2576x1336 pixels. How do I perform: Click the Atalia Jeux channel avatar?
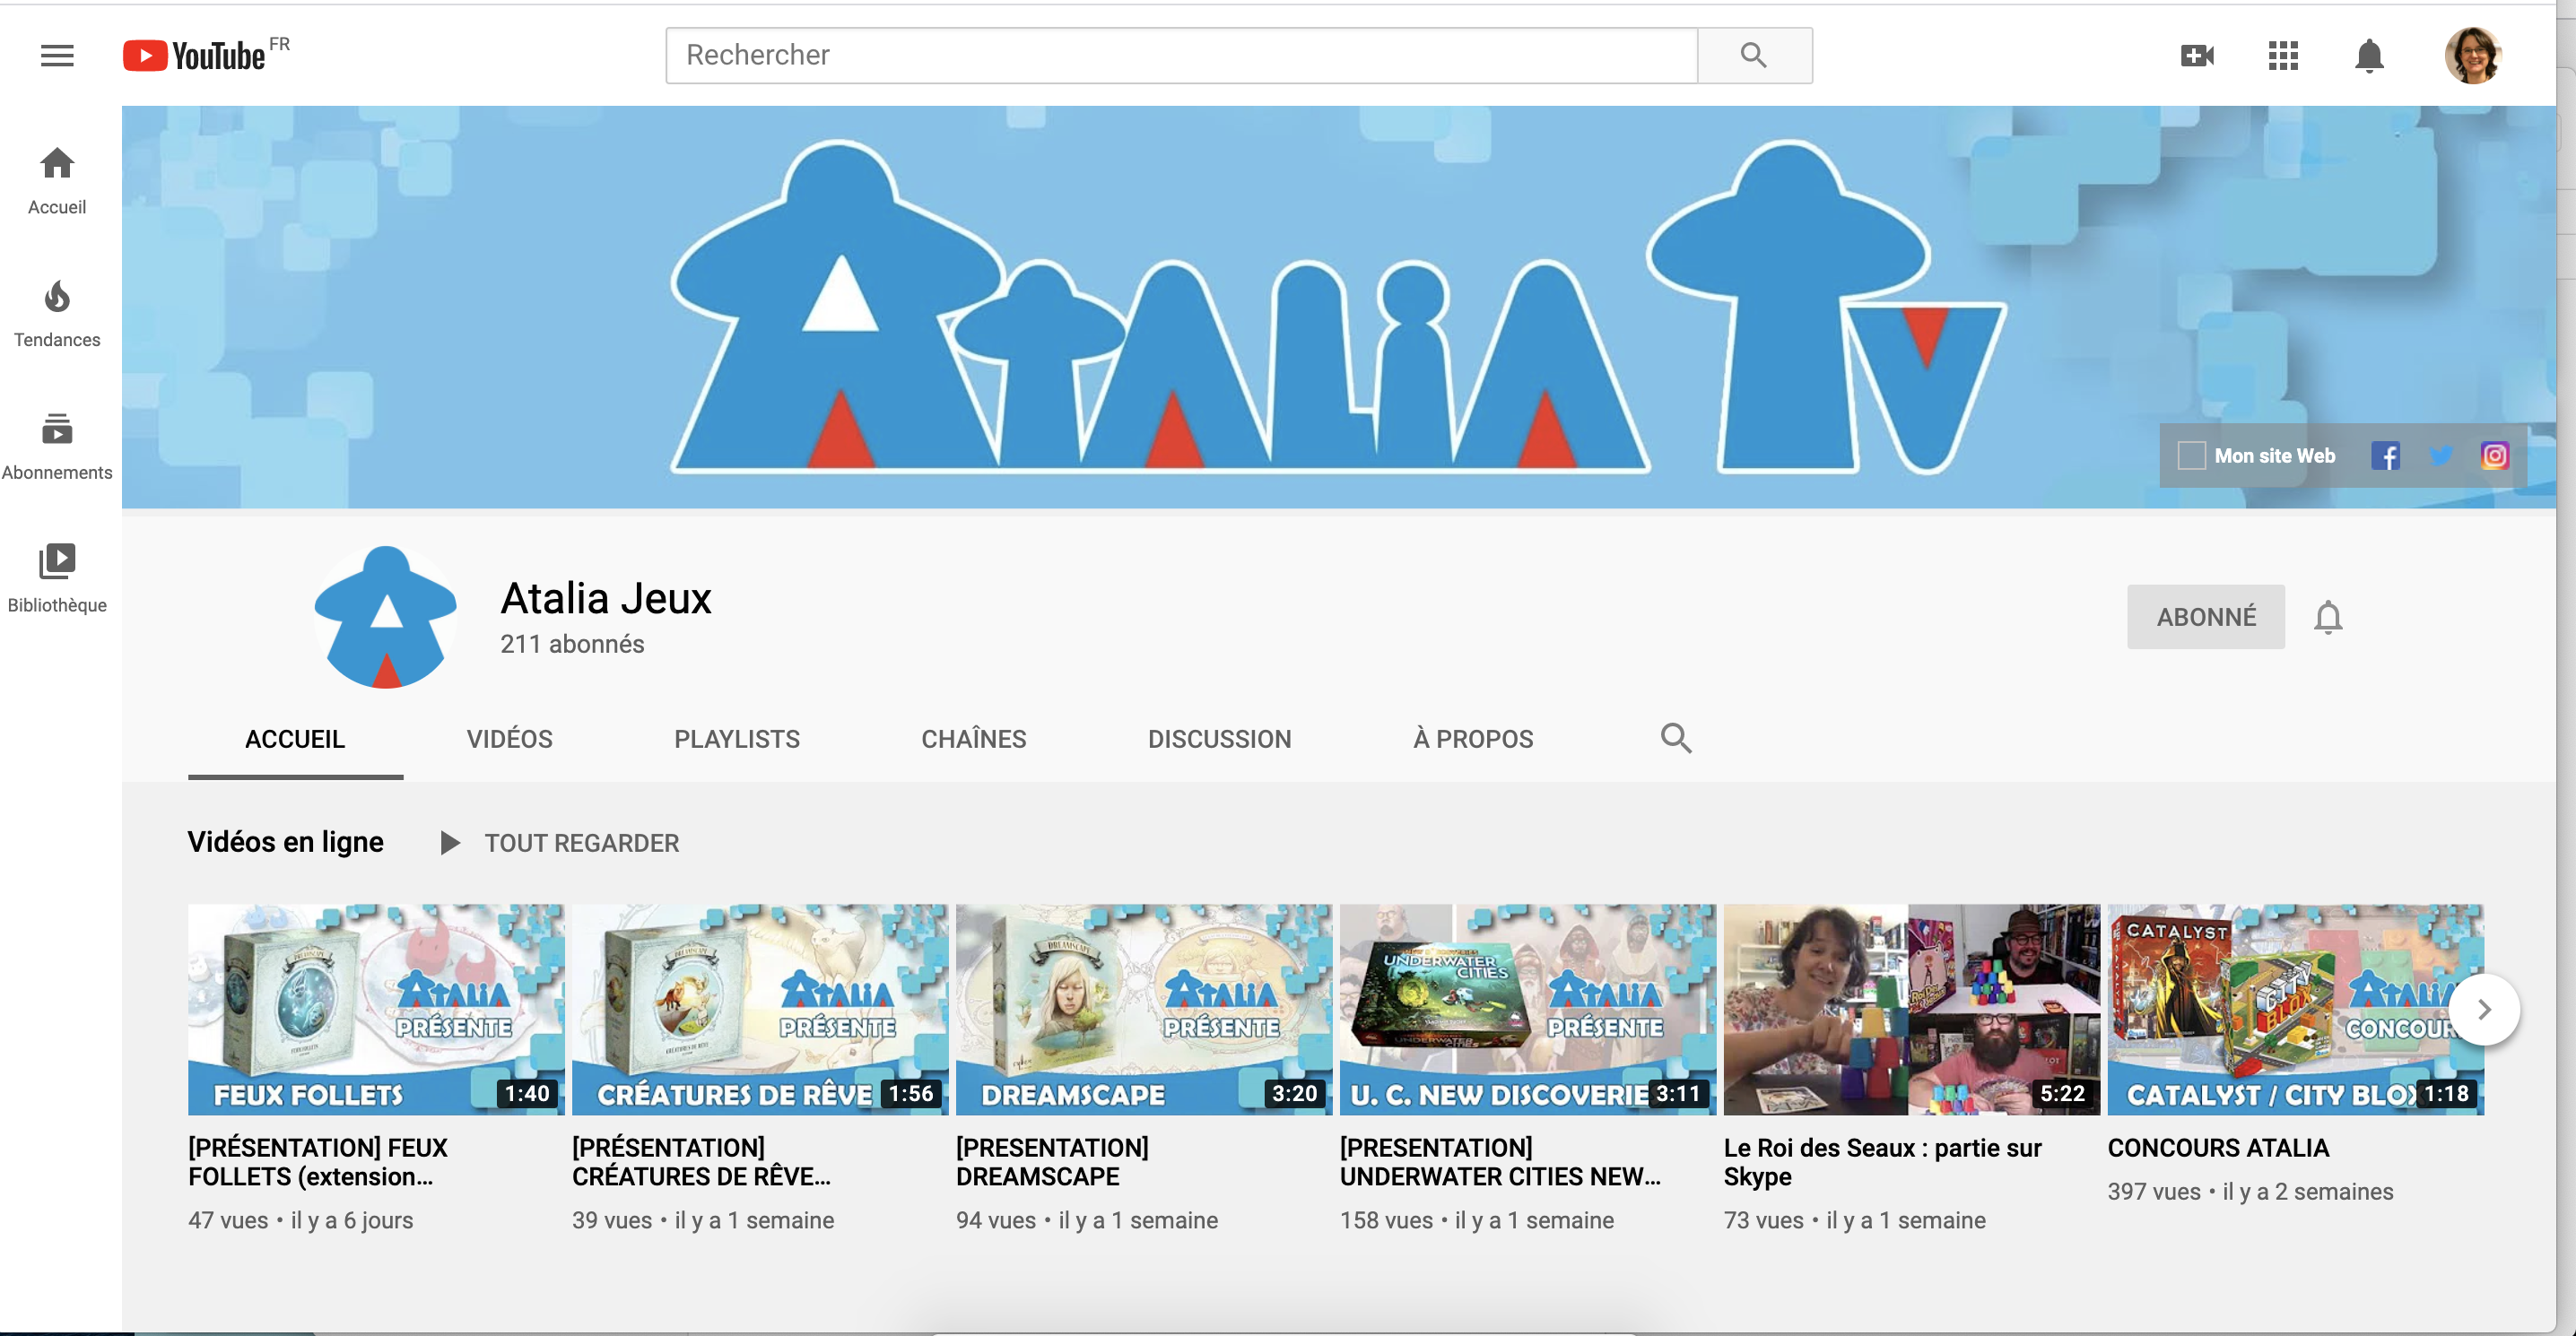pyautogui.click(x=386, y=617)
